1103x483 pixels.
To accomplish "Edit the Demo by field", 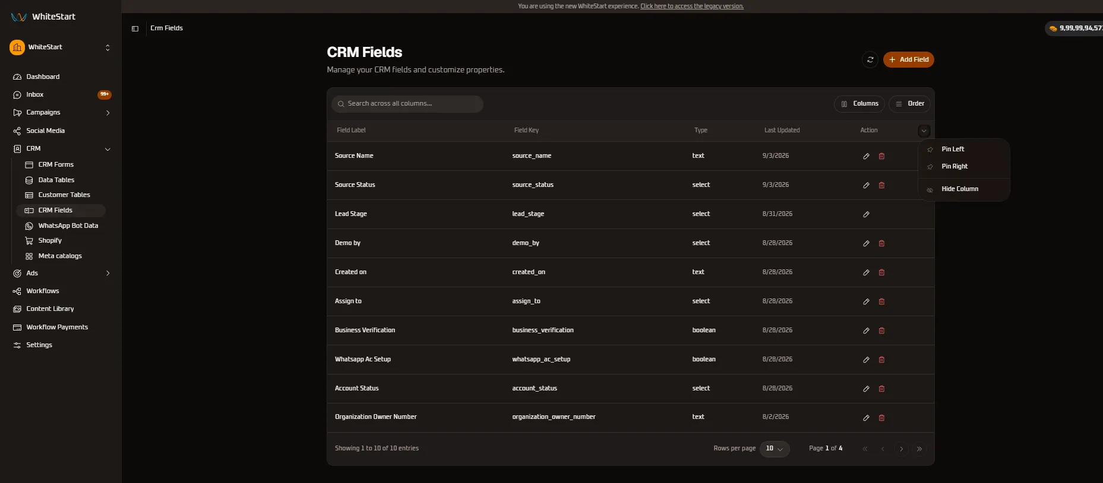I will [x=866, y=243].
